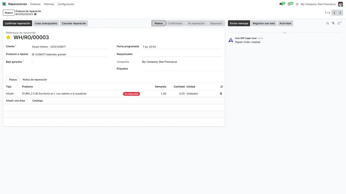The width and height of the screenshot is (346, 194).
Task: Click Enviar mensaje button
Action: point(239,23)
